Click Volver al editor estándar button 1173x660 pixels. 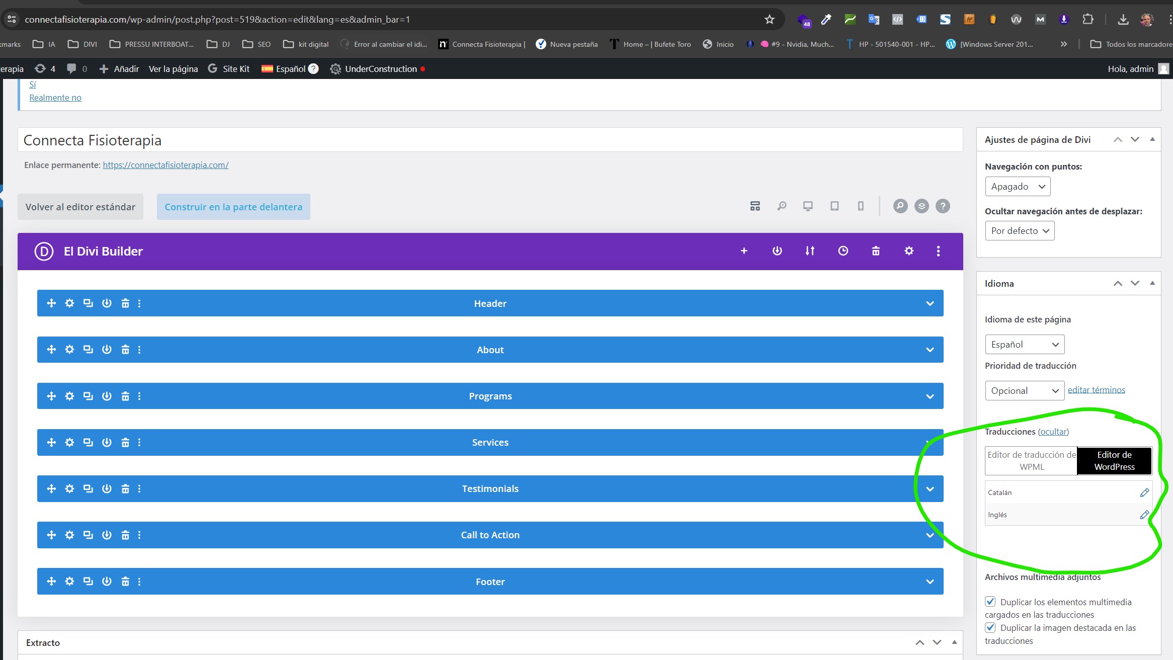pyautogui.click(x=80, y=207)
